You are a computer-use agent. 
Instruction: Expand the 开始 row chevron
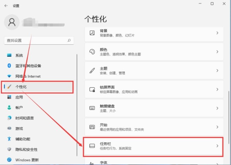point(217,127)
